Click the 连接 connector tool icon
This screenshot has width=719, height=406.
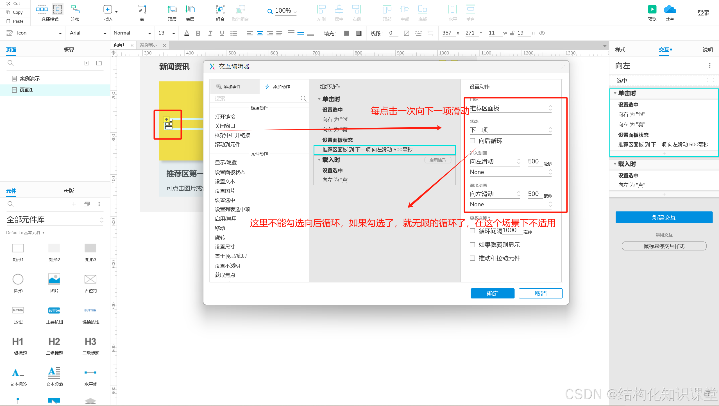[75, 9]
